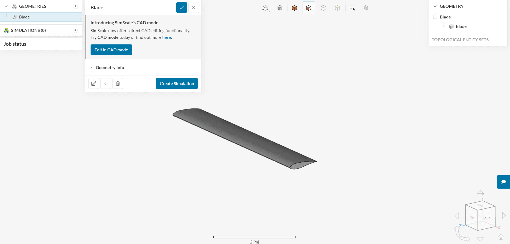This screenshot has width=510, height=244.
Task: Open the chat support bubble
Action: pos(503,182)
